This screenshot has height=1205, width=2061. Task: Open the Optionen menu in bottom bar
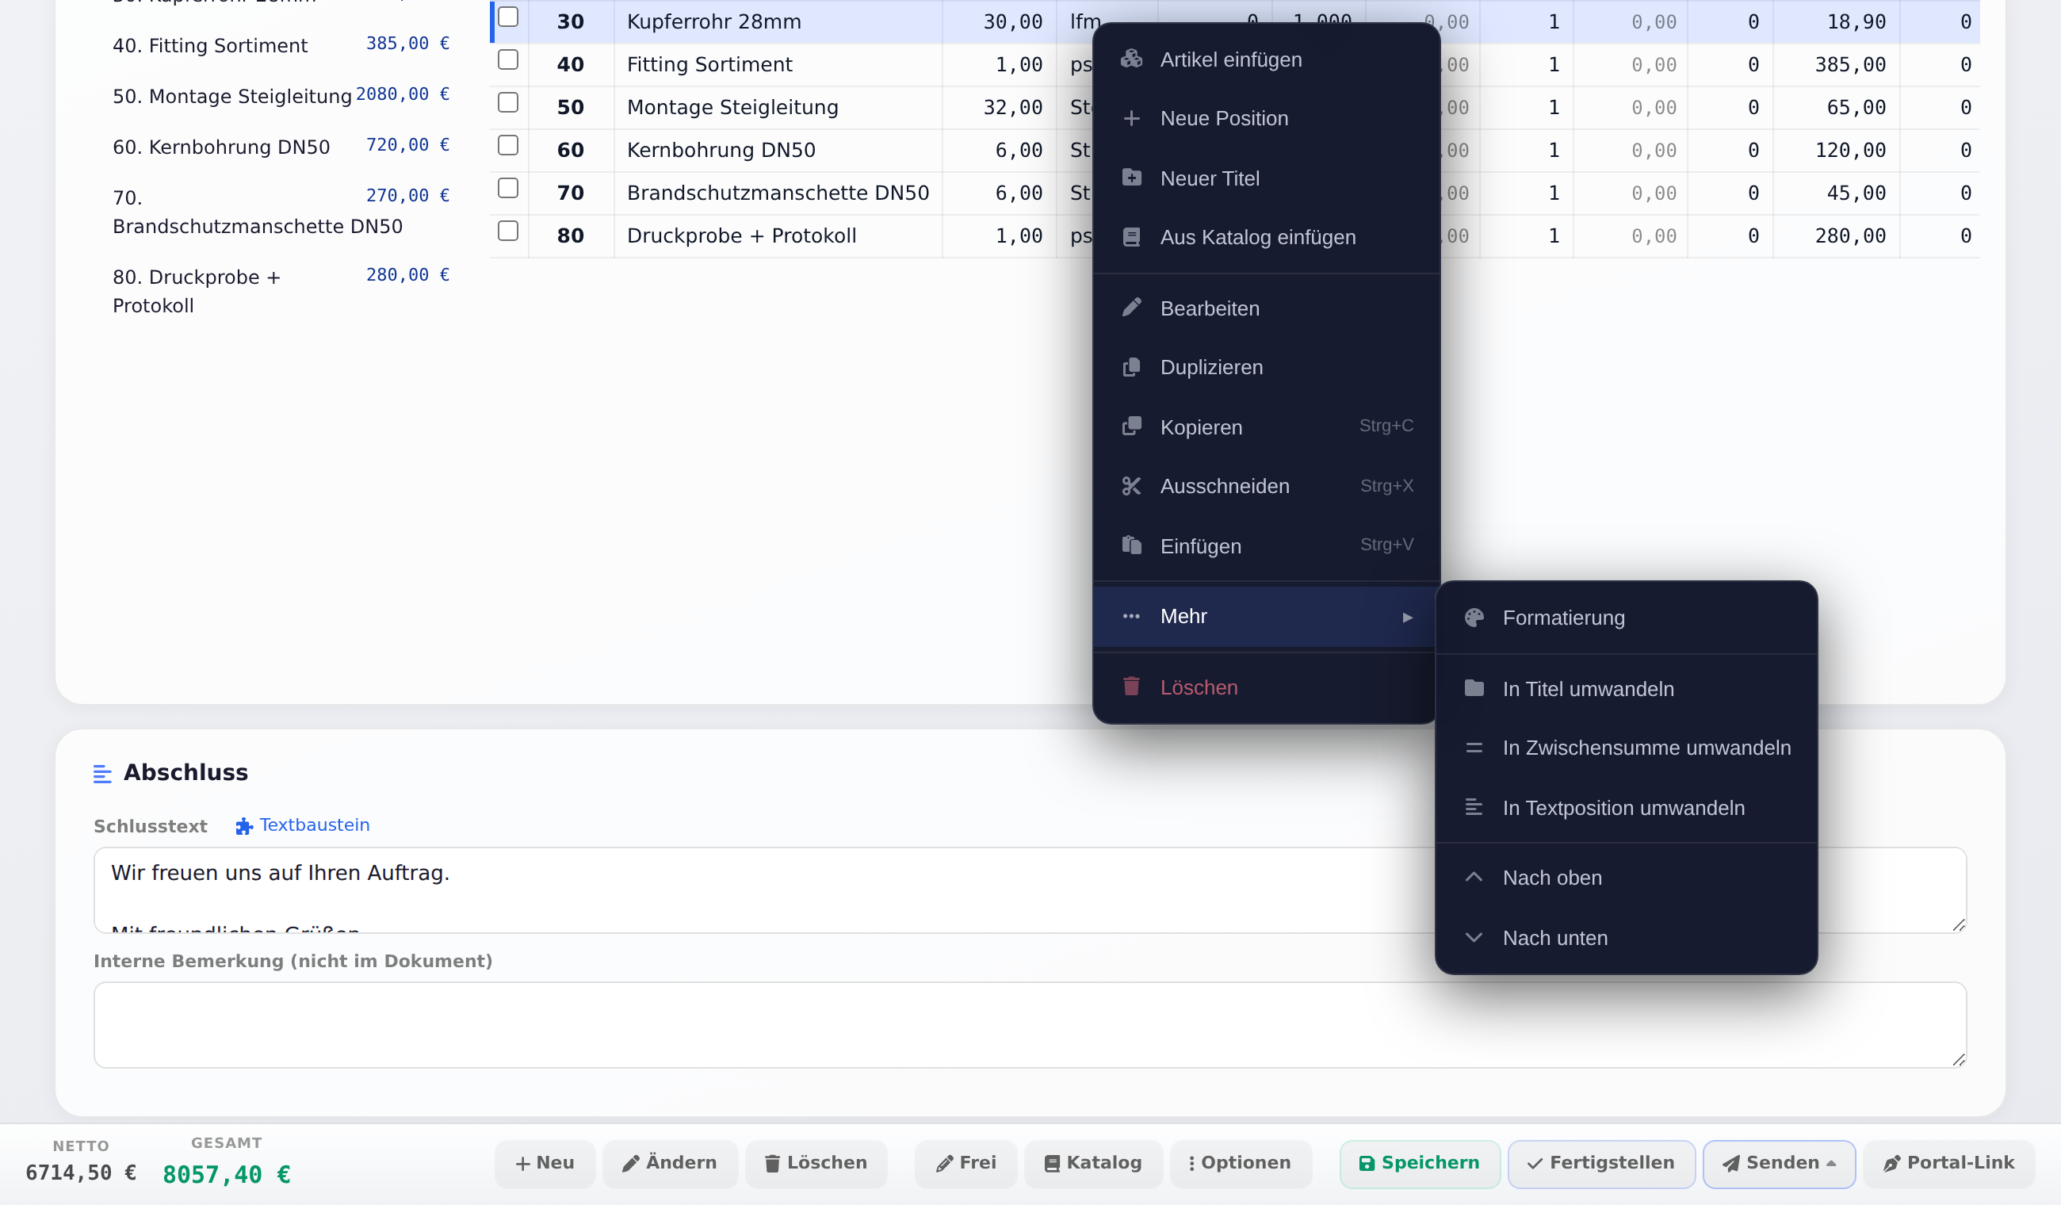pos(1240,1163)
